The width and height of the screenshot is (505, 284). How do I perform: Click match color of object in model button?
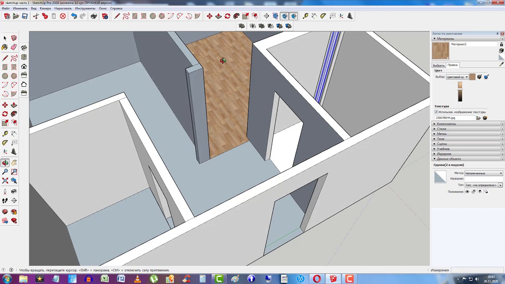point(479,77)
